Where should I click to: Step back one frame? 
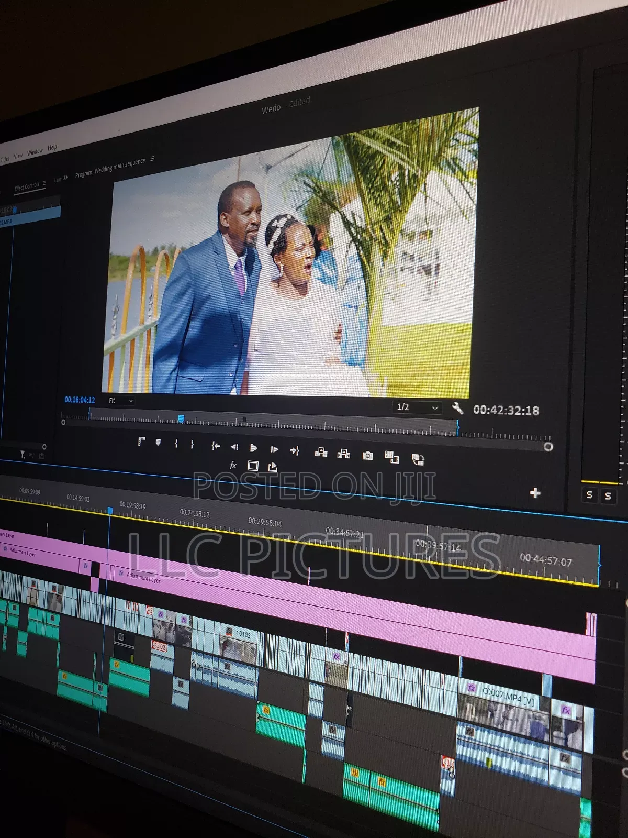(x=234, y=447)
